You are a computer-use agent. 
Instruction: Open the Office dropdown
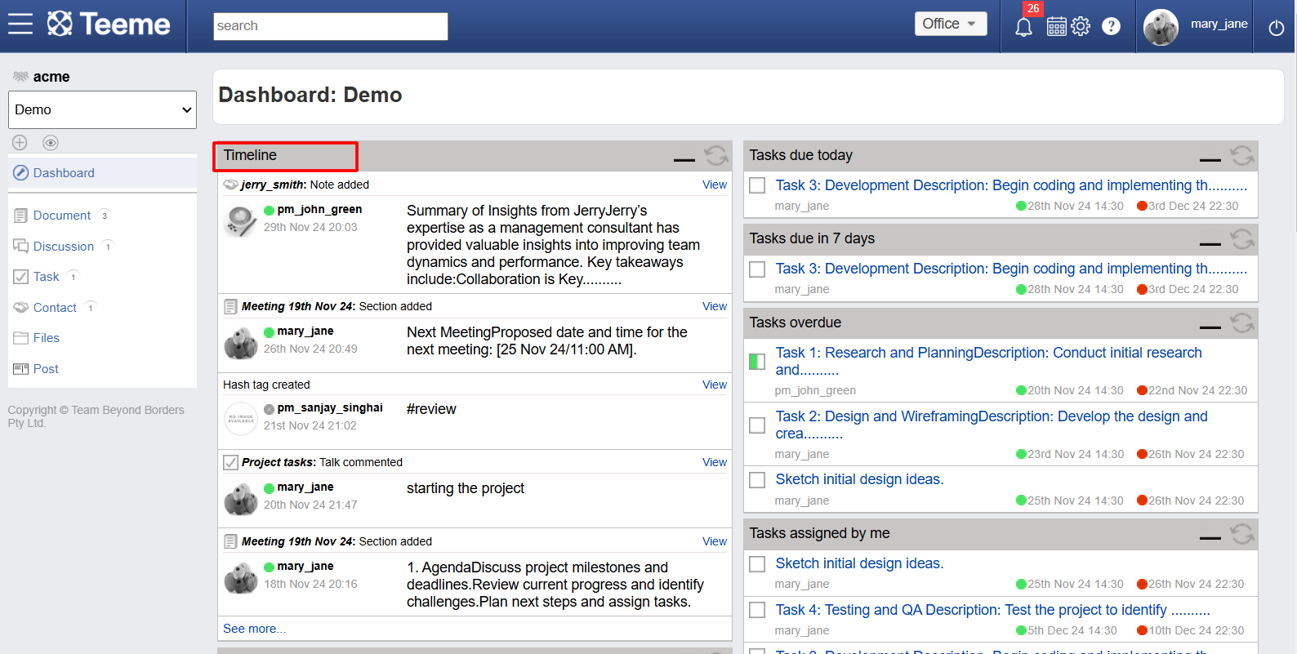pyautogui.click(x=951, y=24)
